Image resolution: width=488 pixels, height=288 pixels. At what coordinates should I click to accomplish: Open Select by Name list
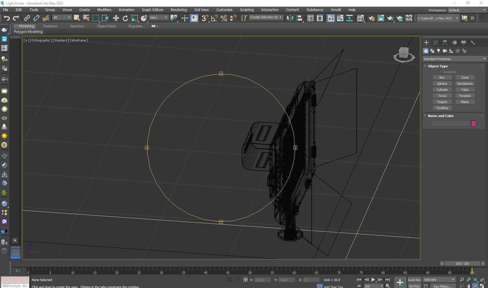[86, 18]
